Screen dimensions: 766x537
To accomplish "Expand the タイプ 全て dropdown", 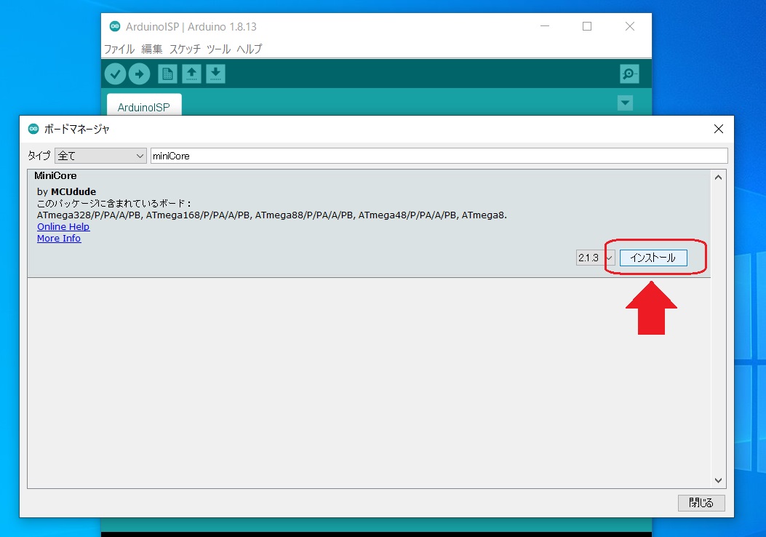I will pos(100,156).
